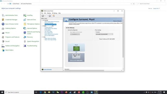167x94 pixels.
Task: Collapse the Display tree node
Action: [42, 26]
